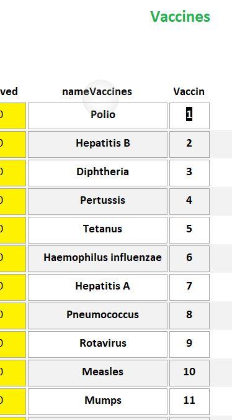
Task: Select the Mumps name field
Action: 97,401
